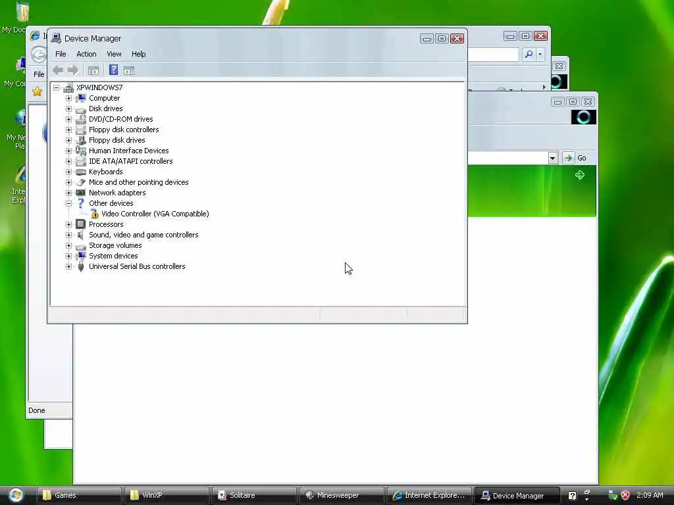Expand the DVD/CD-ROM drives category
Screen dimensions: 674x505
(68, 120)
